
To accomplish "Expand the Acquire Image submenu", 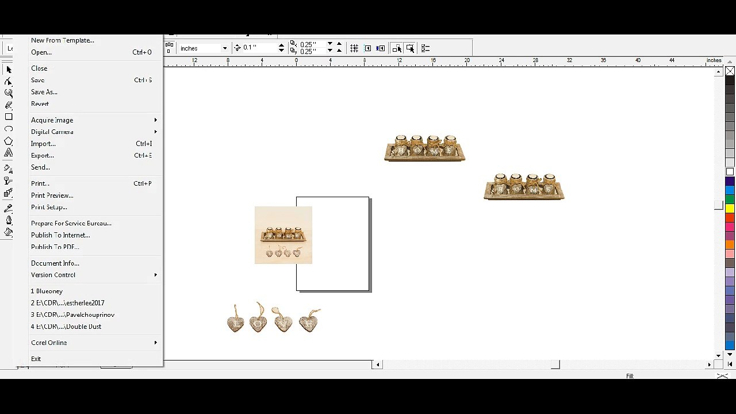I will 94,120.
